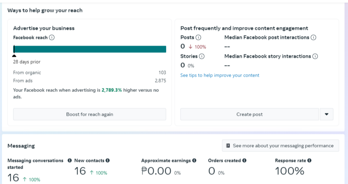Click the Create post button
Screen dimensions: 348x184
point(249,114)
